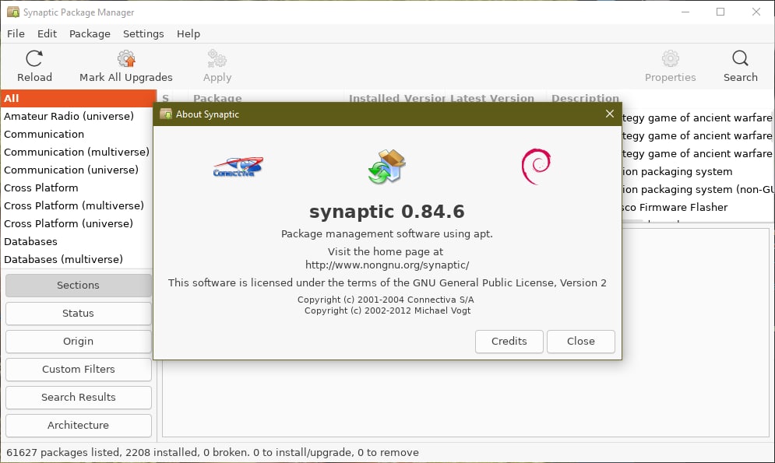The width and height of the screenshot is (775, 463).
Task: Close the About Synaptic dialog with X
Action: [609, 114]
